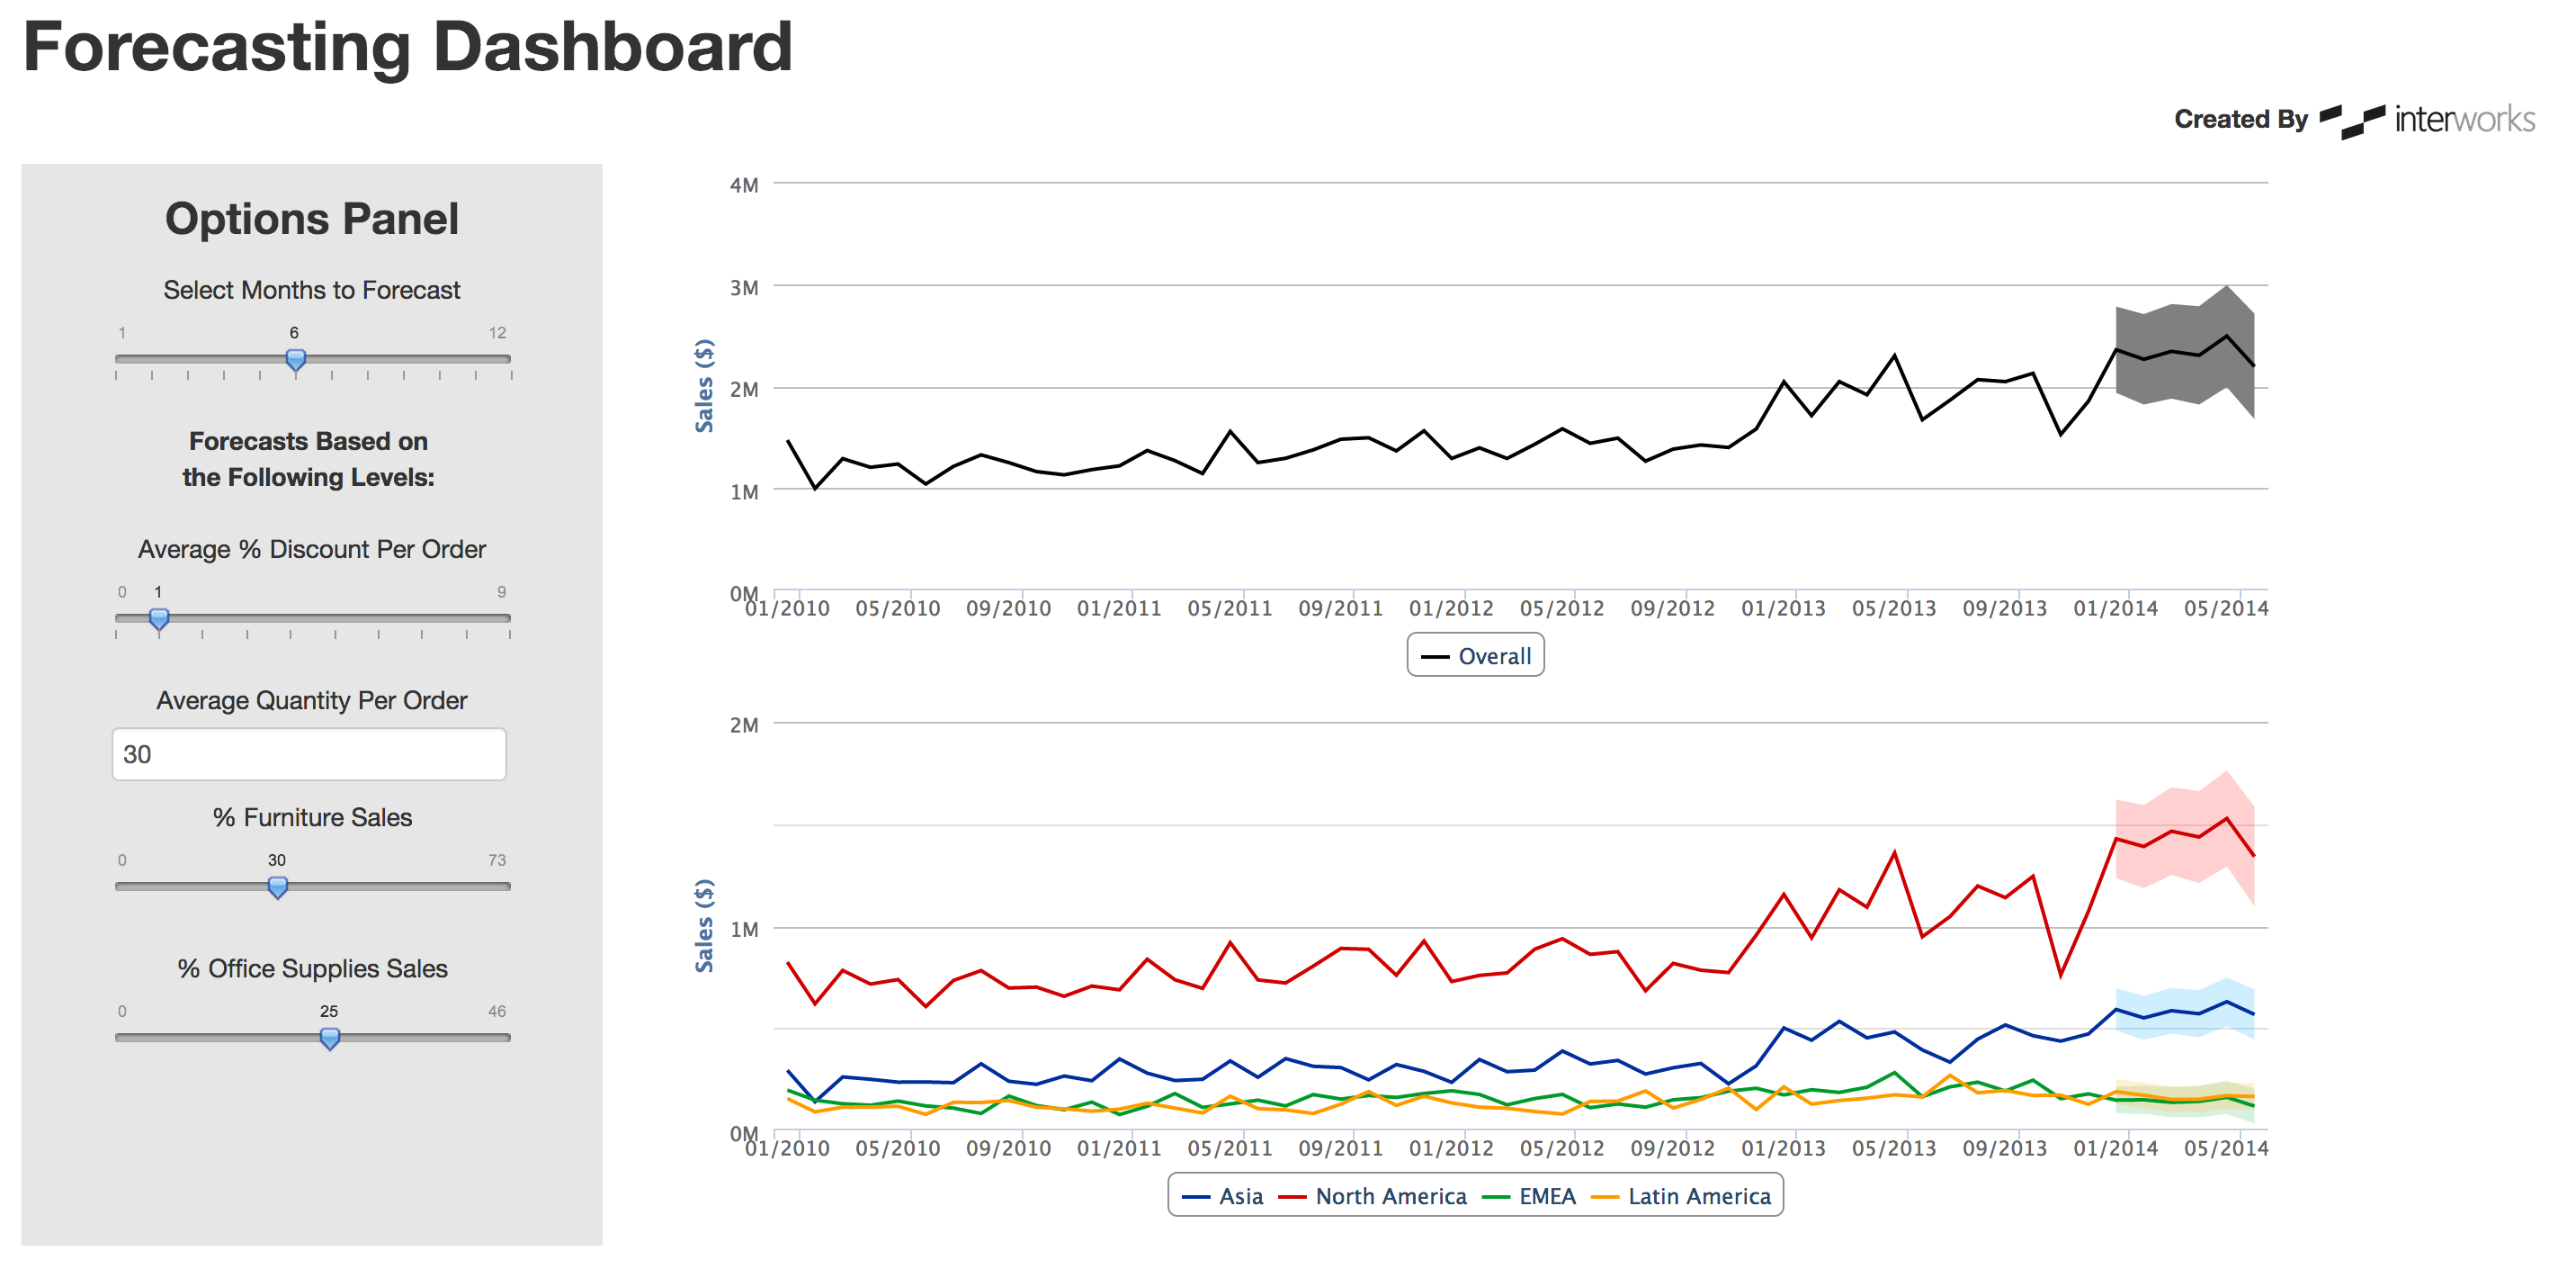Click the Months to Forecast slider handle
Image resolution: width=2576 pixels, height=1287 pixels.
pos(295,359)
